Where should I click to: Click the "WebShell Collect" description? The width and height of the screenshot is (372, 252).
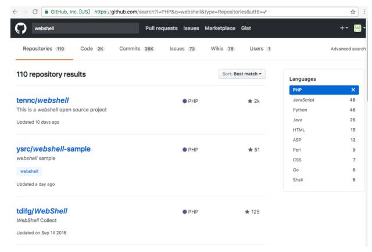(x=37, y=220)
